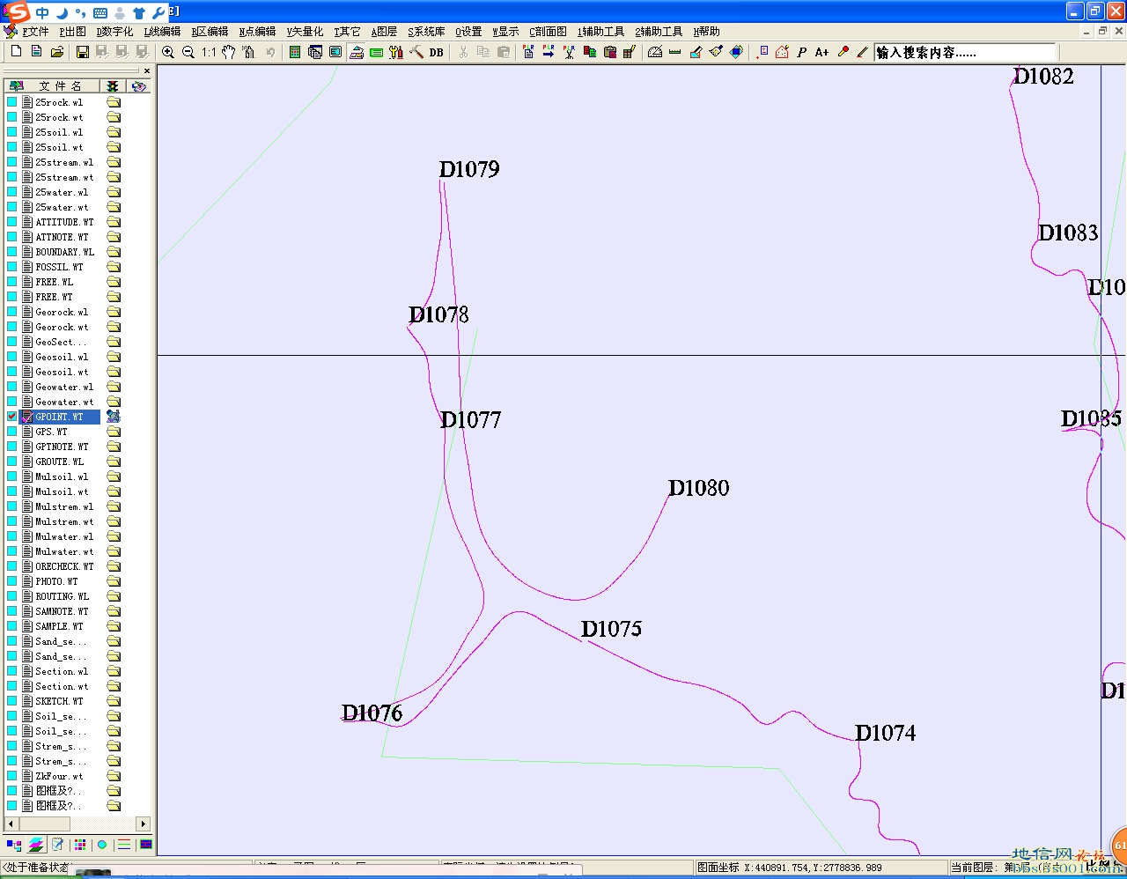Close the file list panel
The image size is (1127, 879).
click(x=147, y=70)
